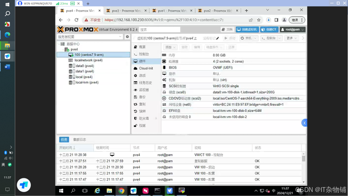
Task: Click the Proxmox search field
Action: 159,29
